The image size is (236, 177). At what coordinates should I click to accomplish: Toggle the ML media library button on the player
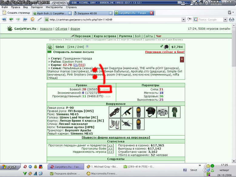click(63, 3)
